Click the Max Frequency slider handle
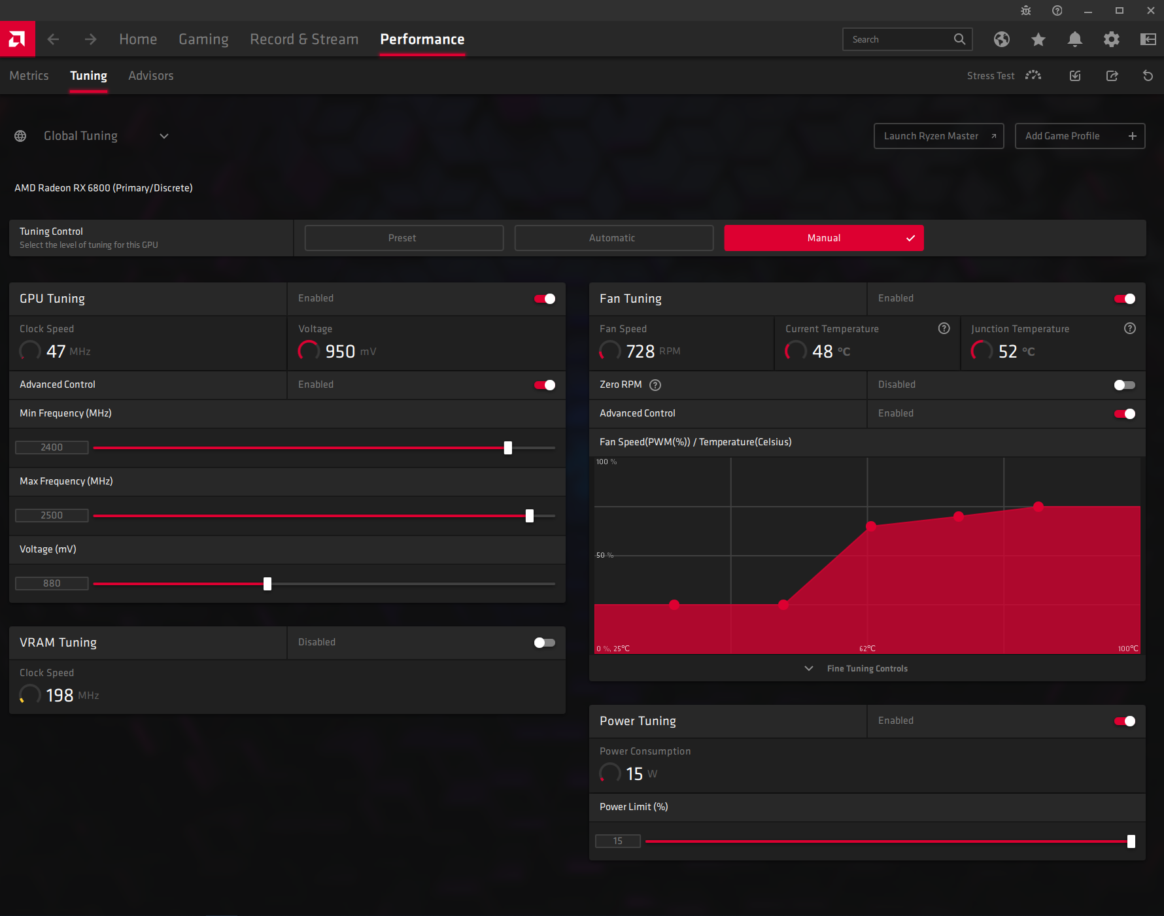The image size is (1164, 916). pyautogui.click(x=530, y=516)
